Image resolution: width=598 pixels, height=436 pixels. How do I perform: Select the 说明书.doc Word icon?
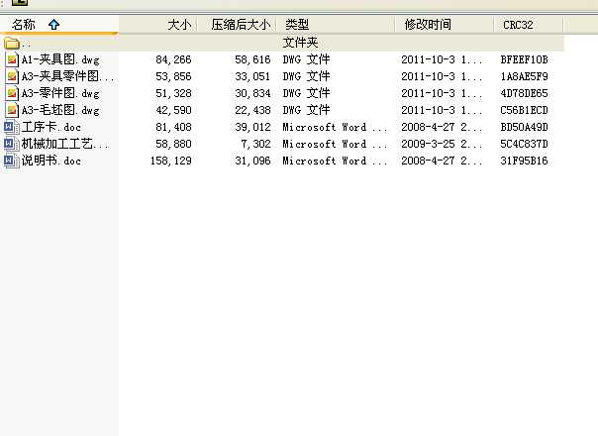tap(12, 161)
